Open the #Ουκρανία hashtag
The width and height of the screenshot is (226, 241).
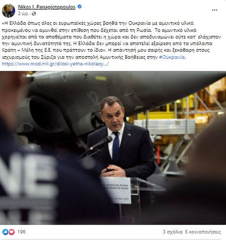point(172,57)
